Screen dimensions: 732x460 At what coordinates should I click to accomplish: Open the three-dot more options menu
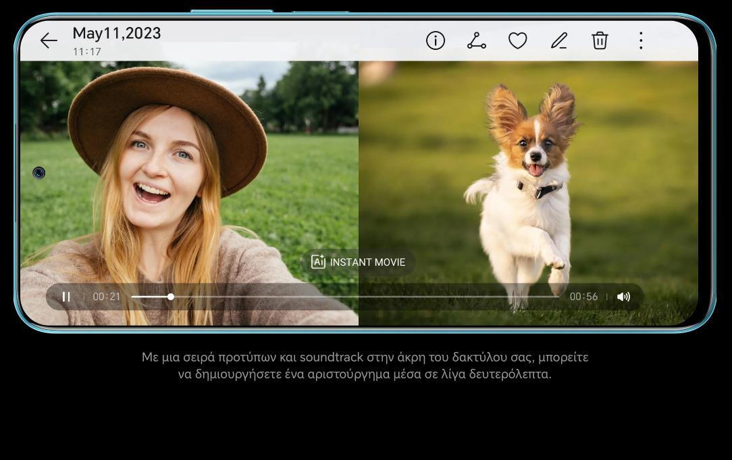641,40
